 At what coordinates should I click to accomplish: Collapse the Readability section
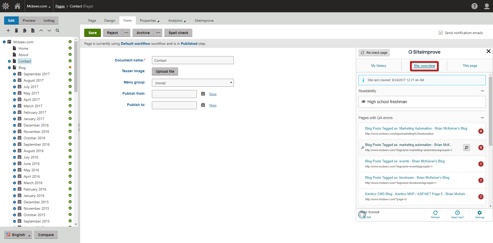point(482,91)
